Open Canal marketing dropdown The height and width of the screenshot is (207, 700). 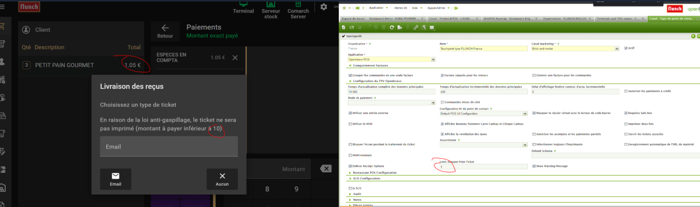click(x=617, y=49)
